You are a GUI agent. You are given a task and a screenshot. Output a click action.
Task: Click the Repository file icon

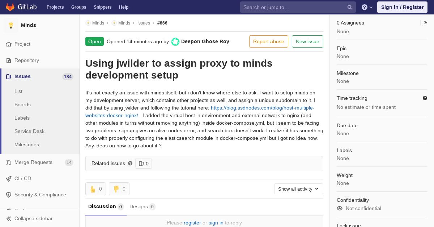(9, 60)
